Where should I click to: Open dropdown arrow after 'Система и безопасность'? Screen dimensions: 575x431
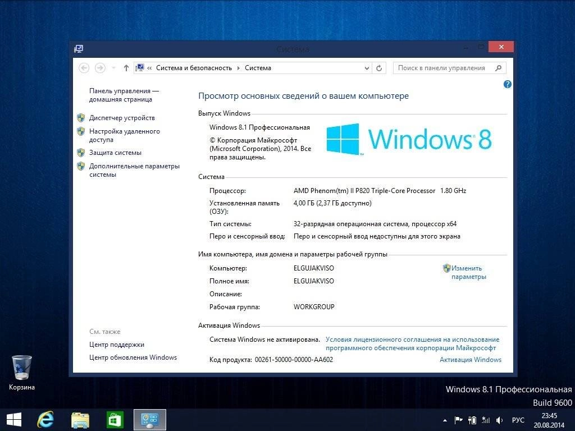238,68
